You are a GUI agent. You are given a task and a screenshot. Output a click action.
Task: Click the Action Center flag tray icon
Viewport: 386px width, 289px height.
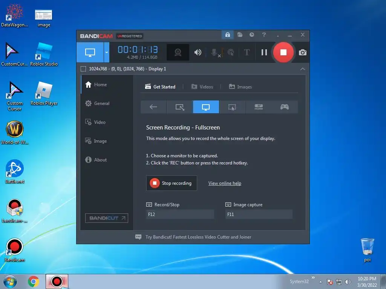click(x=329, y=282)
